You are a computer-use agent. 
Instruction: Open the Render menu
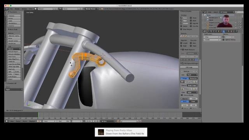(17, 9)
